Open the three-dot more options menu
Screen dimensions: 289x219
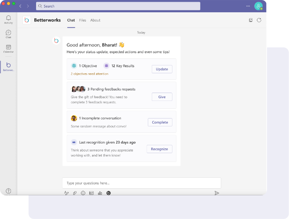point(248,6)
